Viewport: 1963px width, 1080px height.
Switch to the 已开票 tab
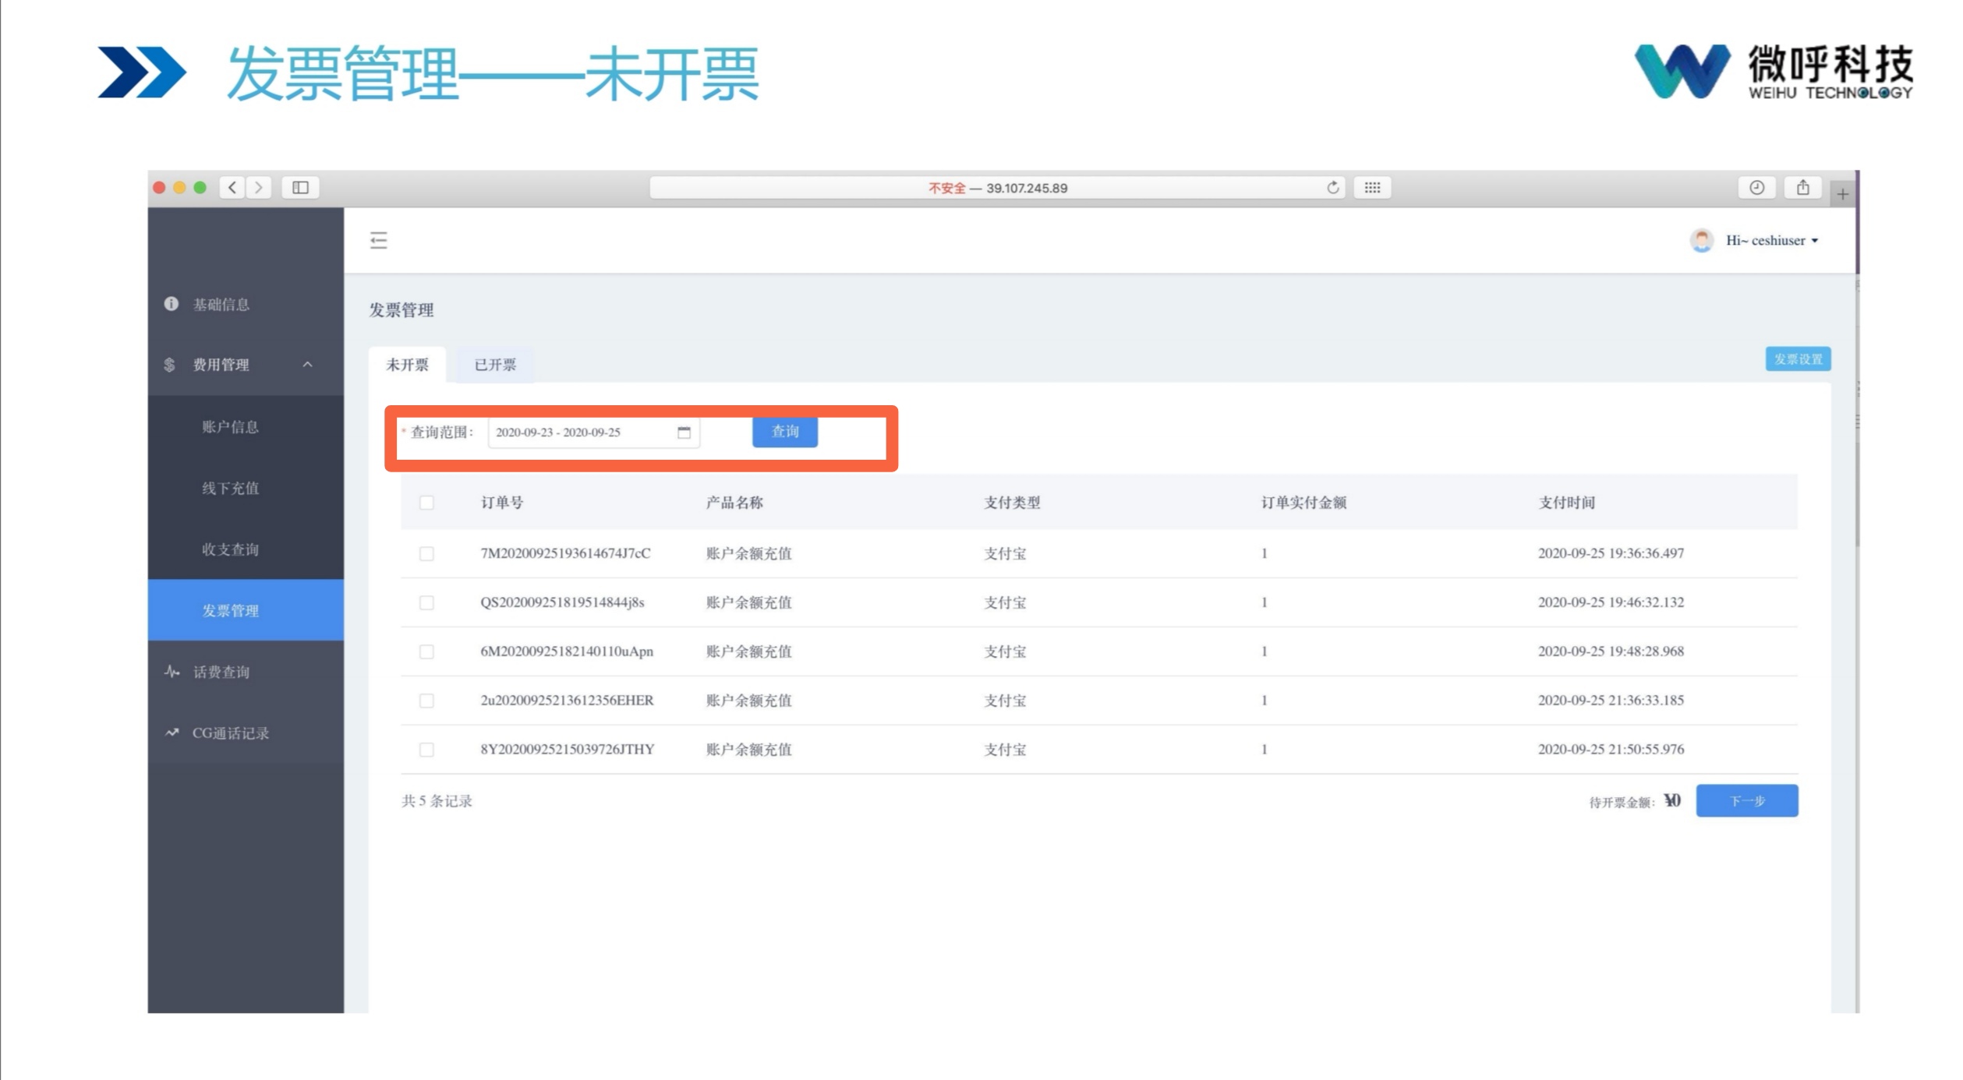coord(494,365)
